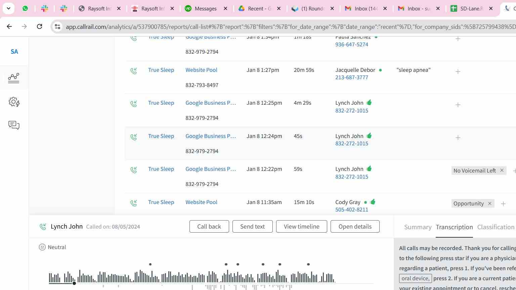Click inbound call icon for Cody Gray row
The height and width of the screenshot is (290, 516).
click(134, 203)
